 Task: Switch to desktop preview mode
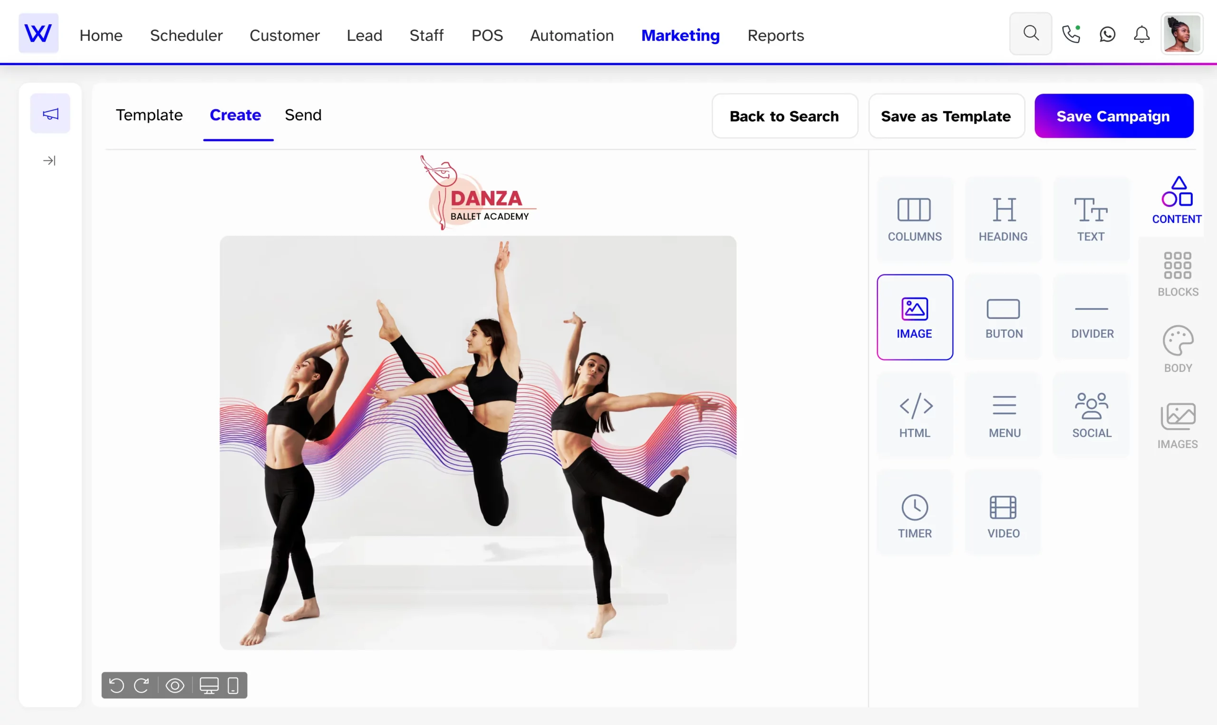[x=210, y=685]
